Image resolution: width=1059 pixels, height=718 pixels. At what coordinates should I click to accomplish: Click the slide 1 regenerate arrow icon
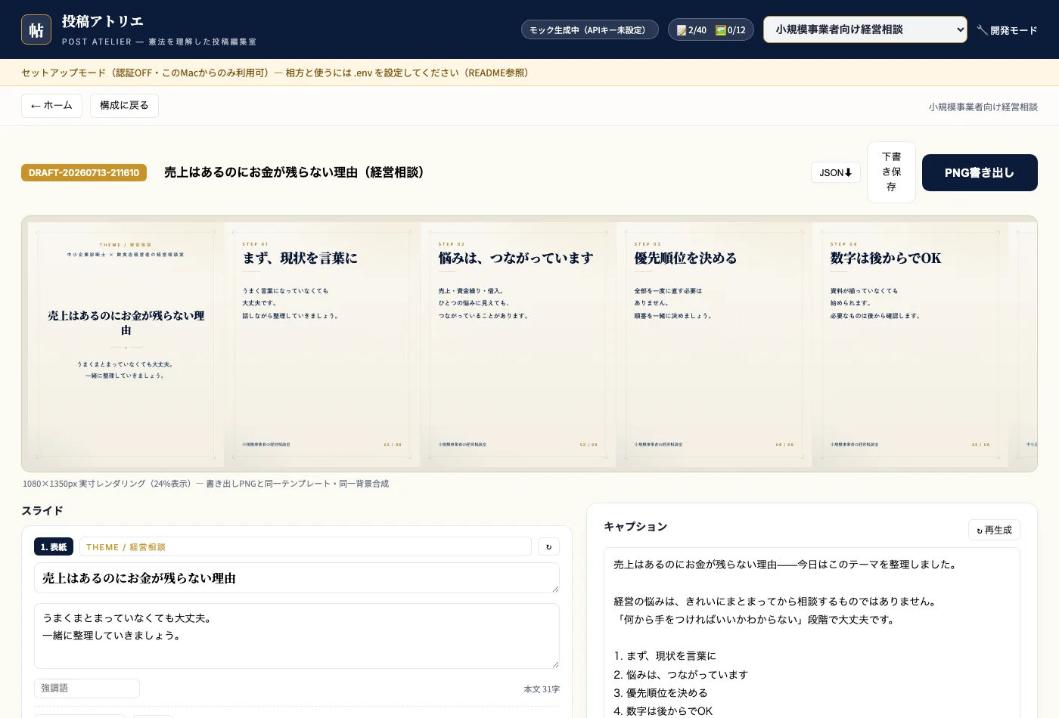tap(548, 546)
